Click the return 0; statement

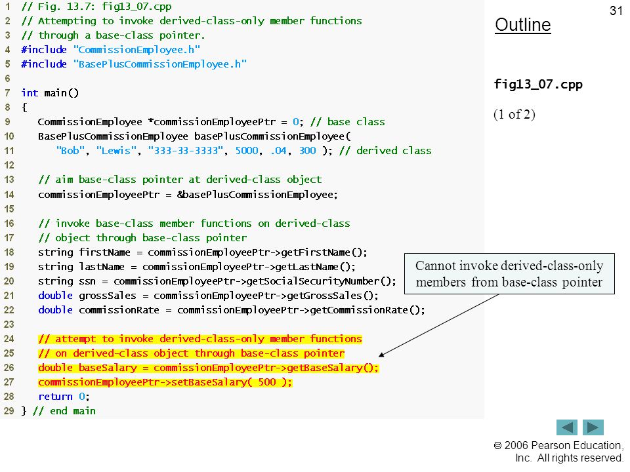[64, 397]
